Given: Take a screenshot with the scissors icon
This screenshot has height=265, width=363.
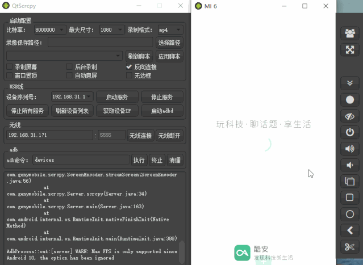Looking at the screenshot, I should [x=350, y=247].
